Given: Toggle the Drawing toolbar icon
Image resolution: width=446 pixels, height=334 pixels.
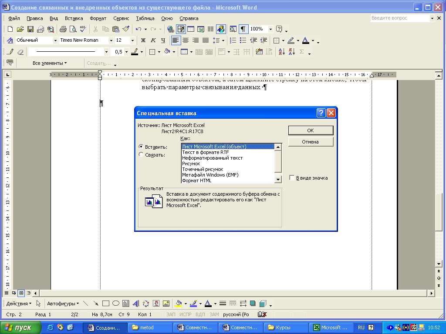Looking at the screenshot, I should pos(221,29).
